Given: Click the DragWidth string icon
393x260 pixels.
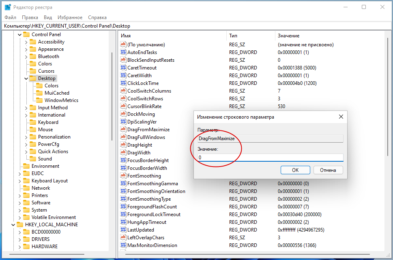Looking at the screenshot, I should click(x=123, y=153).
